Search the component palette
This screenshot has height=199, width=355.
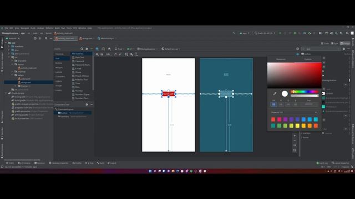(82, 49)
